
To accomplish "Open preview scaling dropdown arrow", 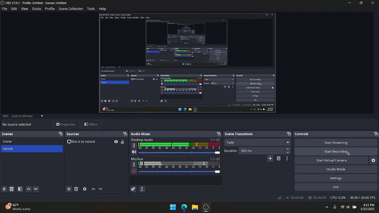I will (x=42, y=116).
